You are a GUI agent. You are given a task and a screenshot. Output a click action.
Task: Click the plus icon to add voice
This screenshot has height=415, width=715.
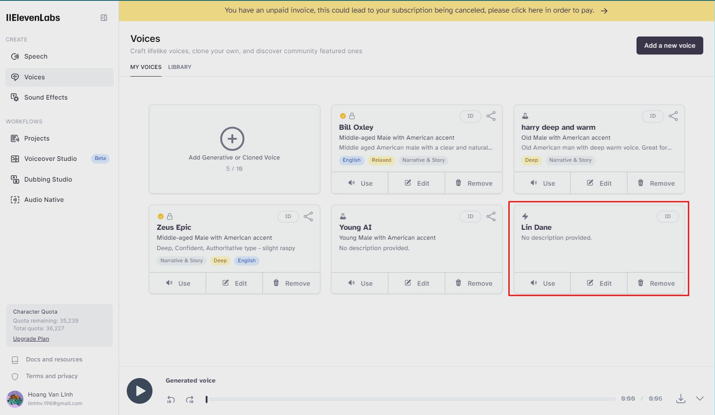point(232,139)
